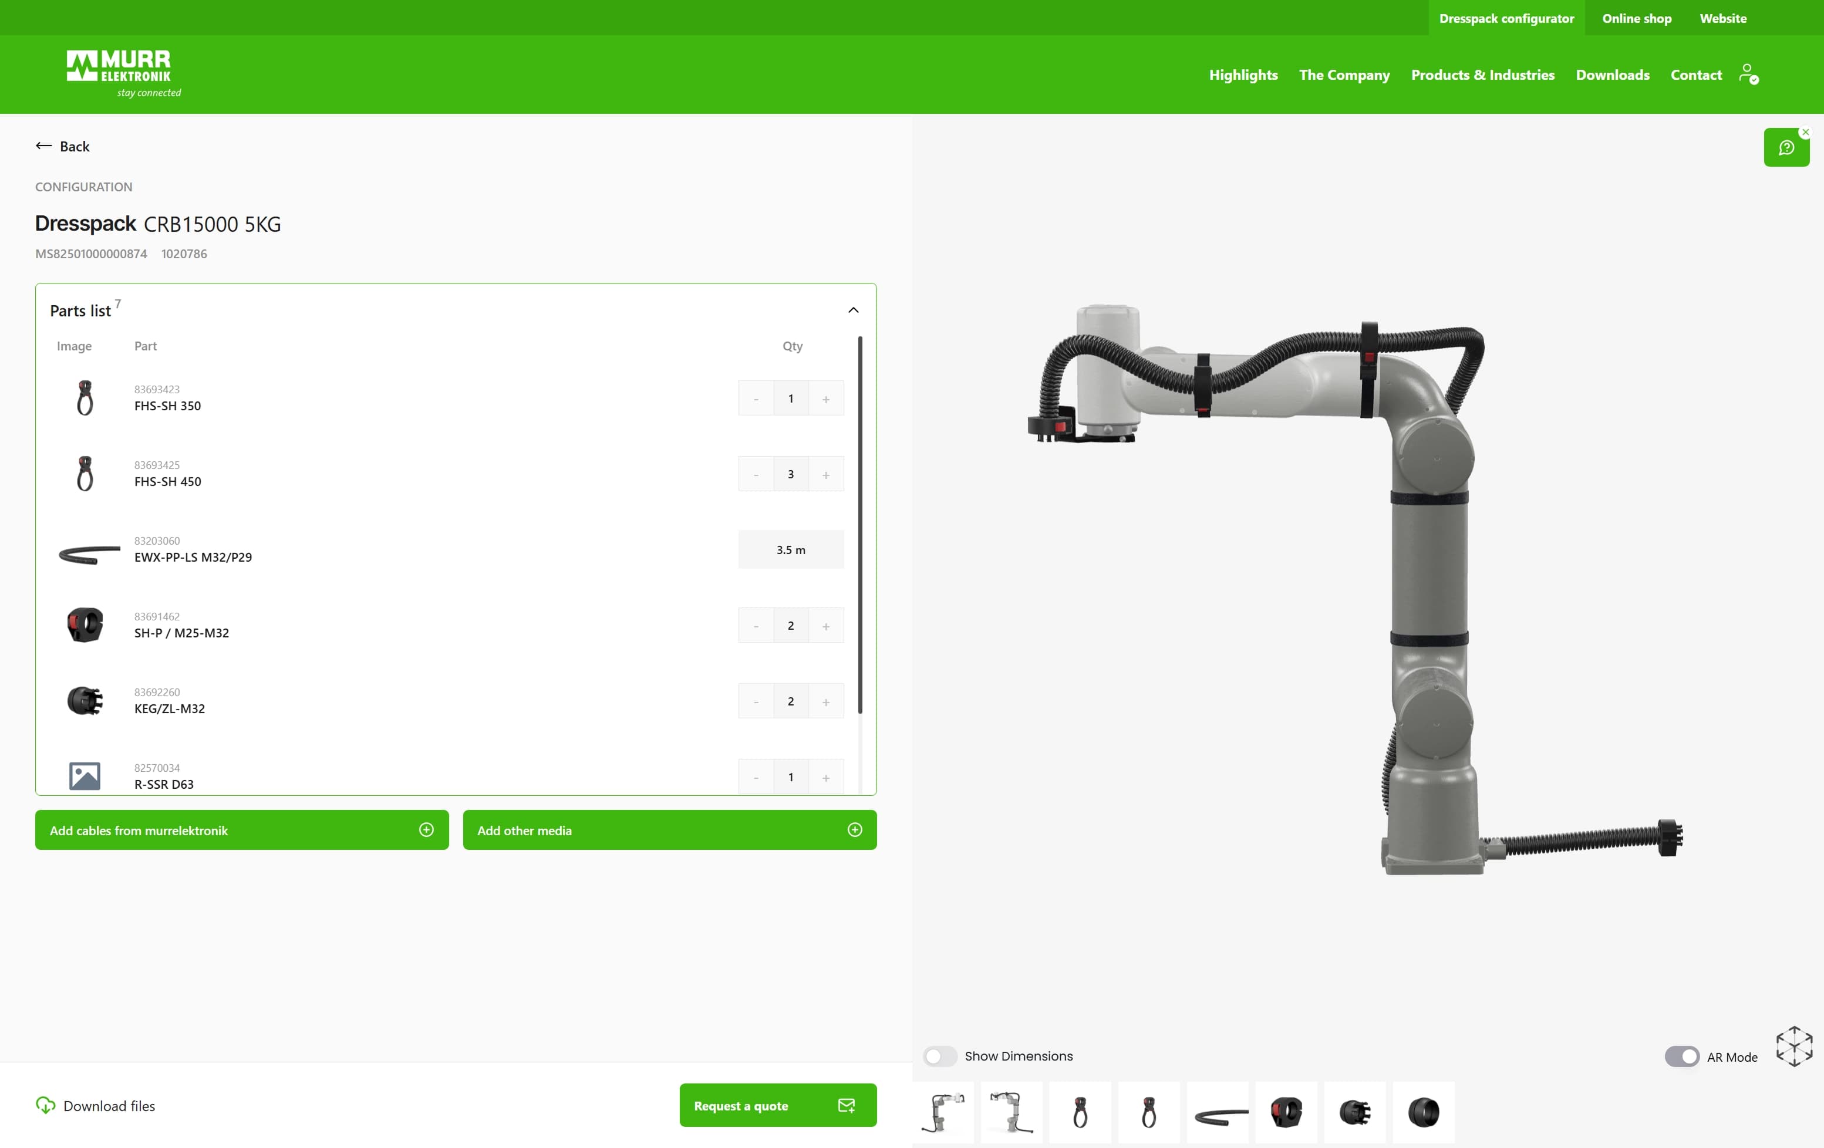
Task: Select the first robot view thumbnail
Action: tap(943, 1112)
